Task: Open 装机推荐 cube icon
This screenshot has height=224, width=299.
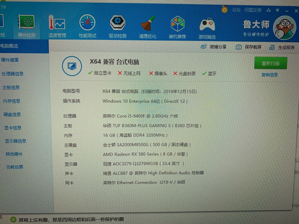Action: (178, 24)
